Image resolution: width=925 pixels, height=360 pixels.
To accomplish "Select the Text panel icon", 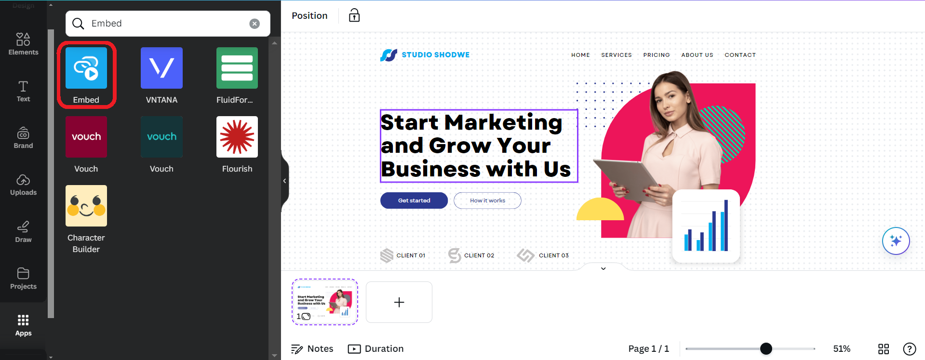I will tap(23, 91).
